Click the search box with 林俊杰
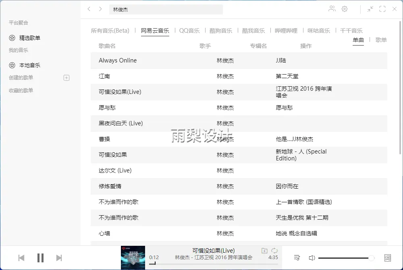403x270 pixels. 166,10
